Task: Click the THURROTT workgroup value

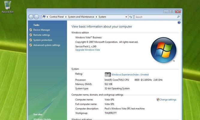Action: pos(111,113)
